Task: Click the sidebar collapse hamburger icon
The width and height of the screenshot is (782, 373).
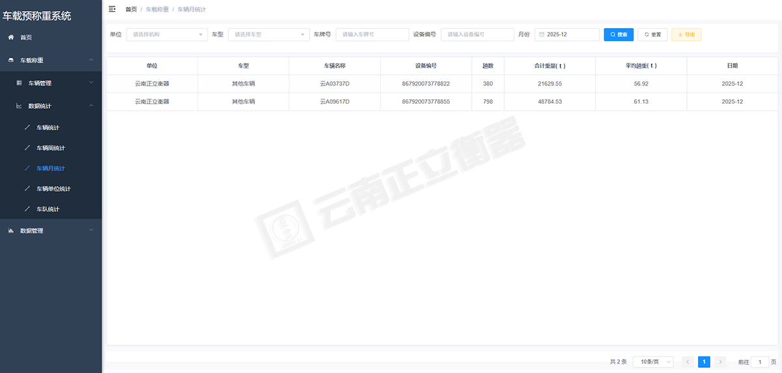Action: 112,9
